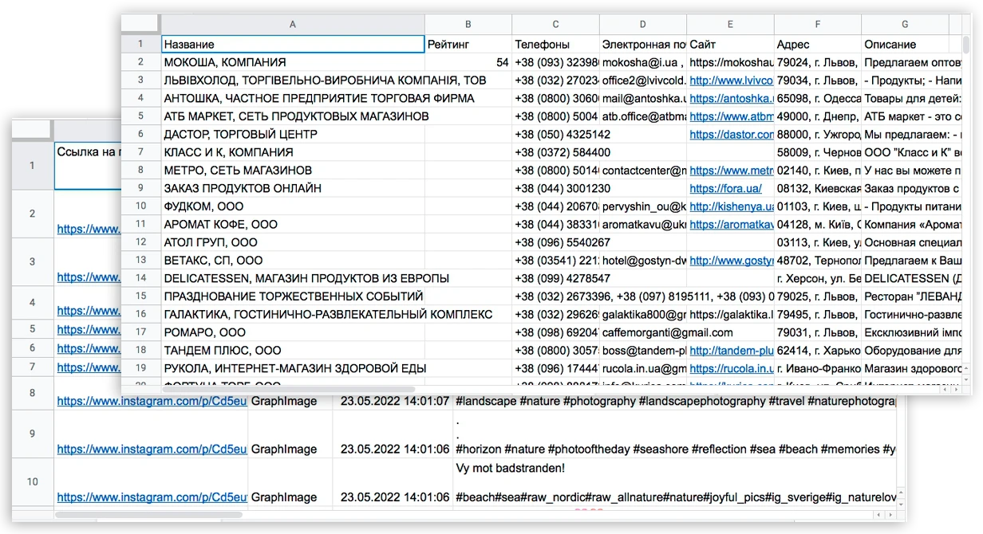This screenshot has height=534, width=983.
Task: Select column F header in front spreadsheet
Action: tap(819, 25)
